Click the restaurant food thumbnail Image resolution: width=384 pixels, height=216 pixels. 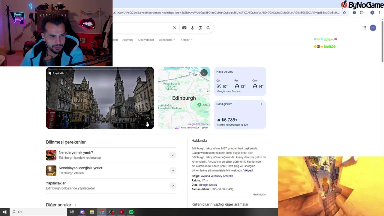[x=51, y=155]
